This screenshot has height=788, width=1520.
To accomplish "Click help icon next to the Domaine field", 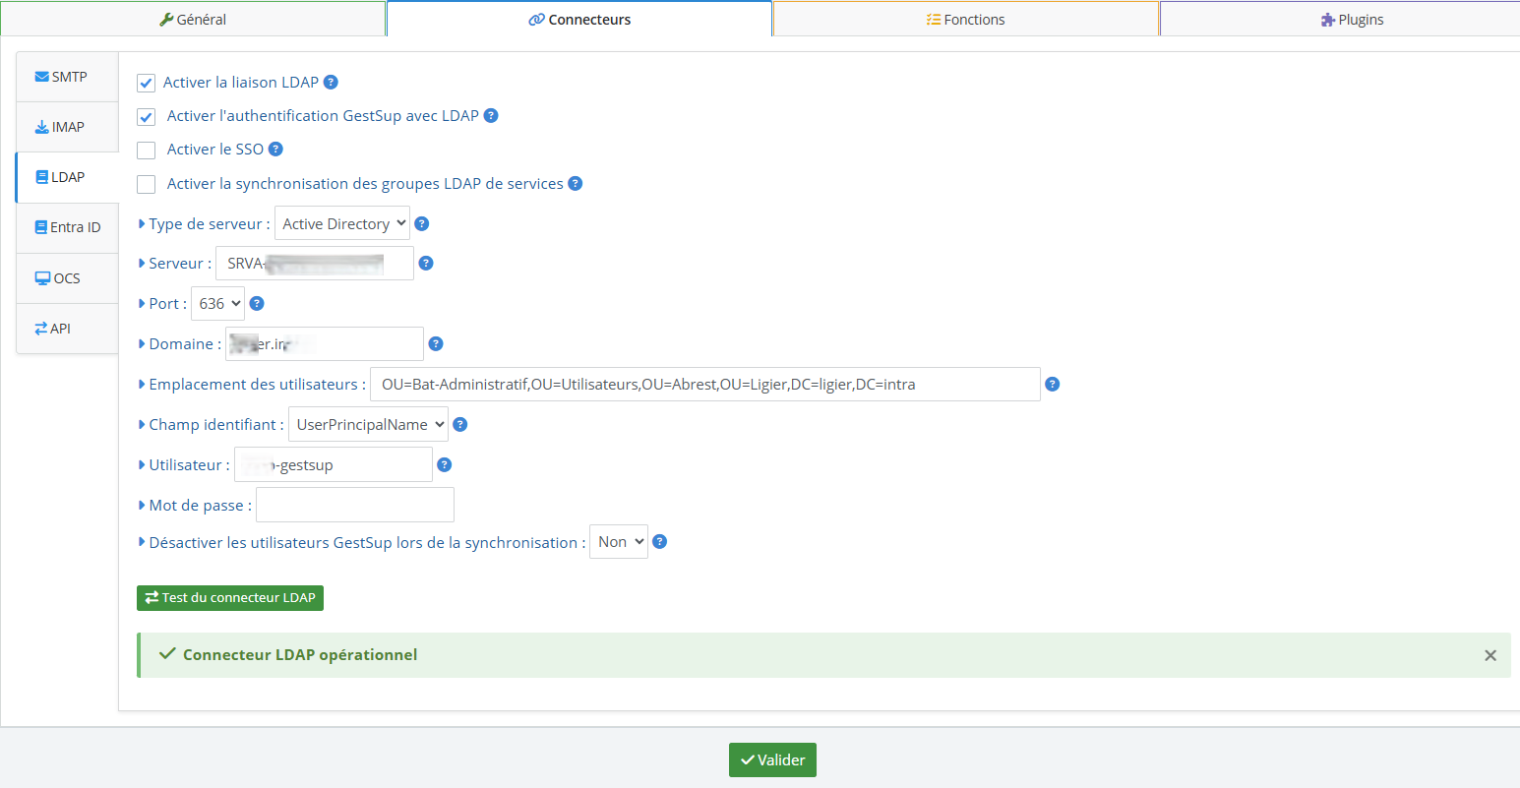I will [x=436, y=344].
